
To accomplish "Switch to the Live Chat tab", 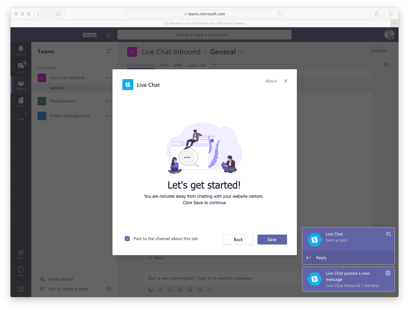I will point(198,65).
